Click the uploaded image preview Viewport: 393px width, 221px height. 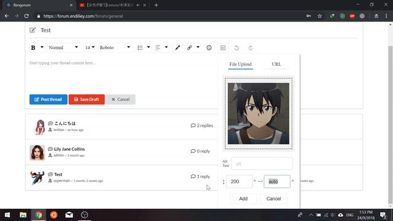[x=259, y=114]
